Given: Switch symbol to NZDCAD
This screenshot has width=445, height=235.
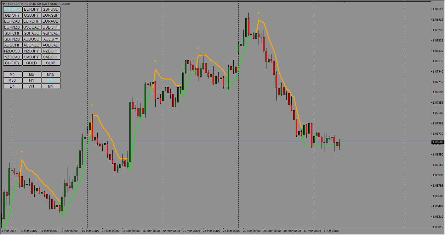Looking at the screenshot, I should tap(13, 57).
